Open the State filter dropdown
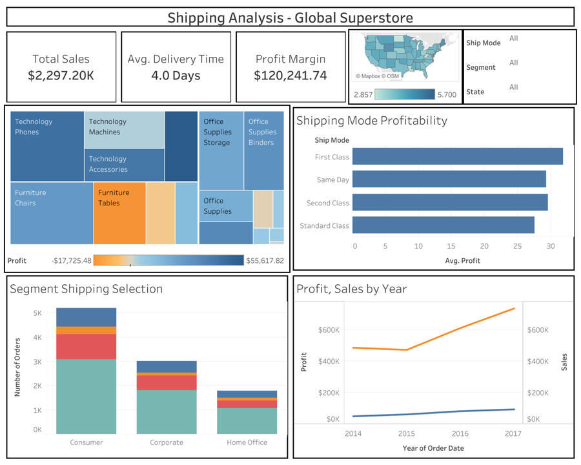The width and height of the screenshot is (581, 465). tap(514, 87)
